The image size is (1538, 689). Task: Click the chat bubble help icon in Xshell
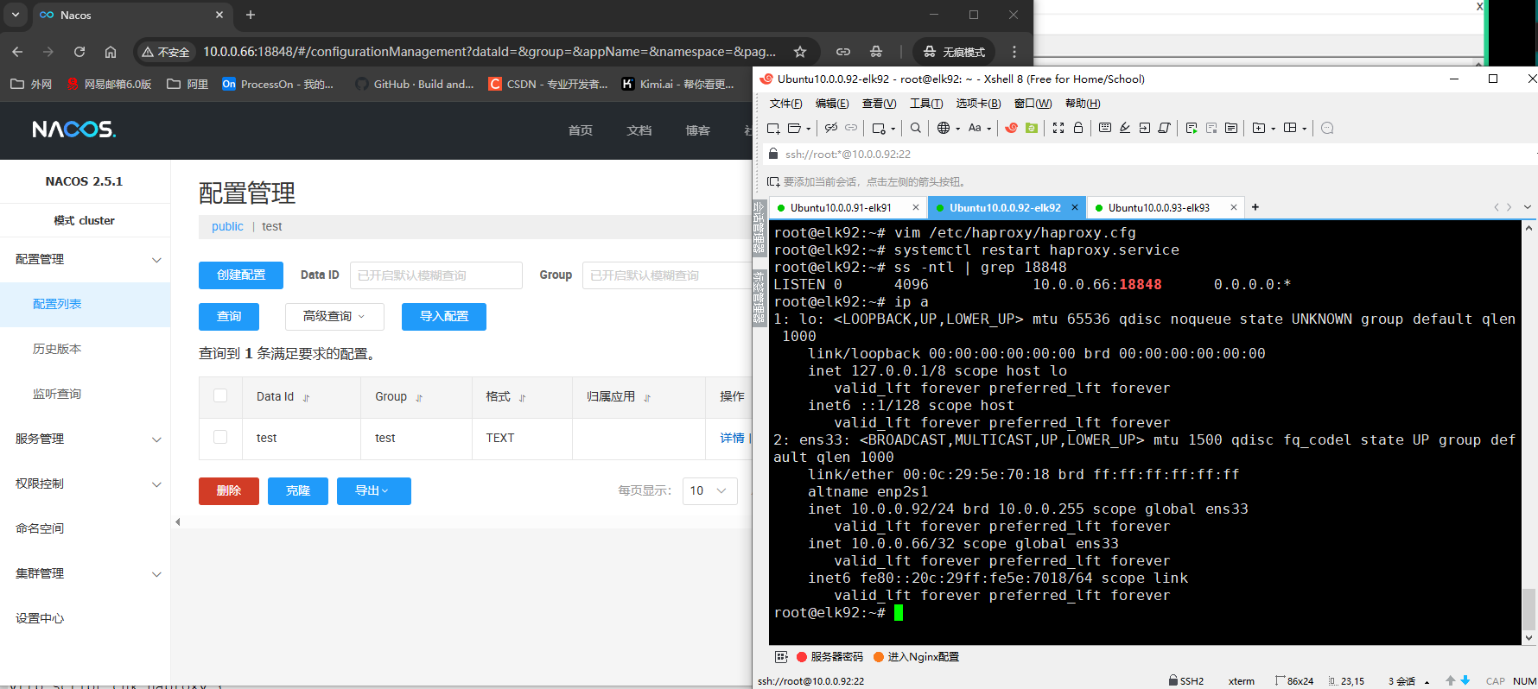[x=1328, y=128]
